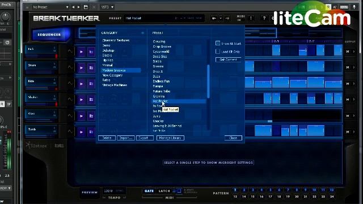Open sample folder icon on Kick track
The image size is (363, 204).
(91, 52)
